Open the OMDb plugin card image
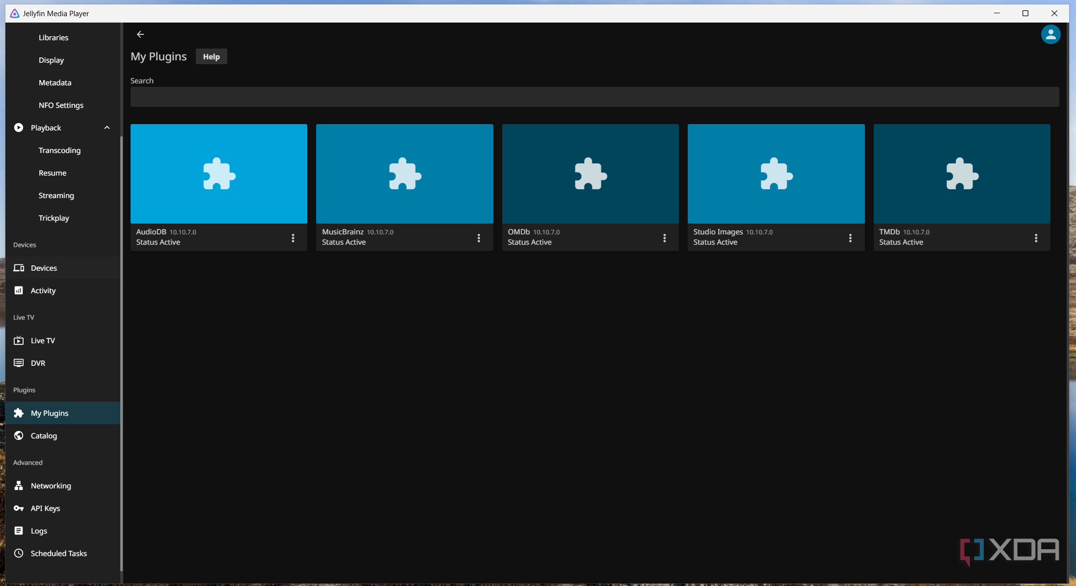This screenshot has width=1076, height=586. pyautogui.click(x=591, y=174)
